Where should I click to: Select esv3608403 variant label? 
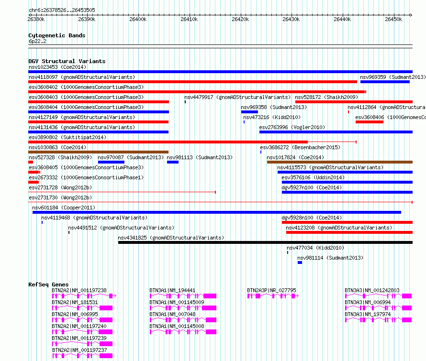click(86, 97)
